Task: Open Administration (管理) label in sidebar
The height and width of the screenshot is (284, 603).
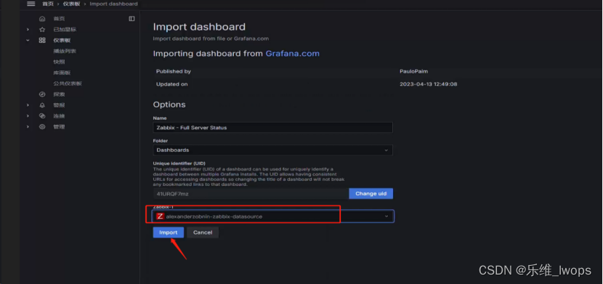Action: coord(59,126)
